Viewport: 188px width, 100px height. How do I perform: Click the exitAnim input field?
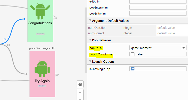pyautogui.click(x=158, y=2)
